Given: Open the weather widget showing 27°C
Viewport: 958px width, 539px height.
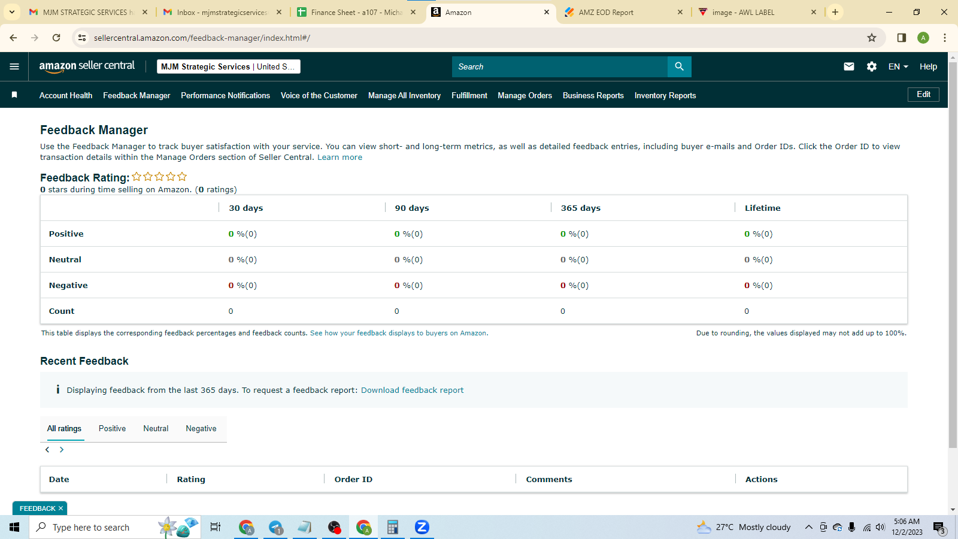Looking at the screenshot, I should pyautogui.click(x=744, y=527).
